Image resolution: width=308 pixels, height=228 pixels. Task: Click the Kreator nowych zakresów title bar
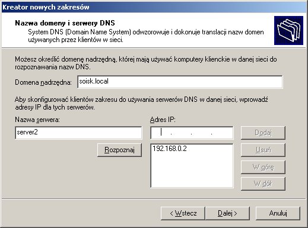tap(154, 7)
